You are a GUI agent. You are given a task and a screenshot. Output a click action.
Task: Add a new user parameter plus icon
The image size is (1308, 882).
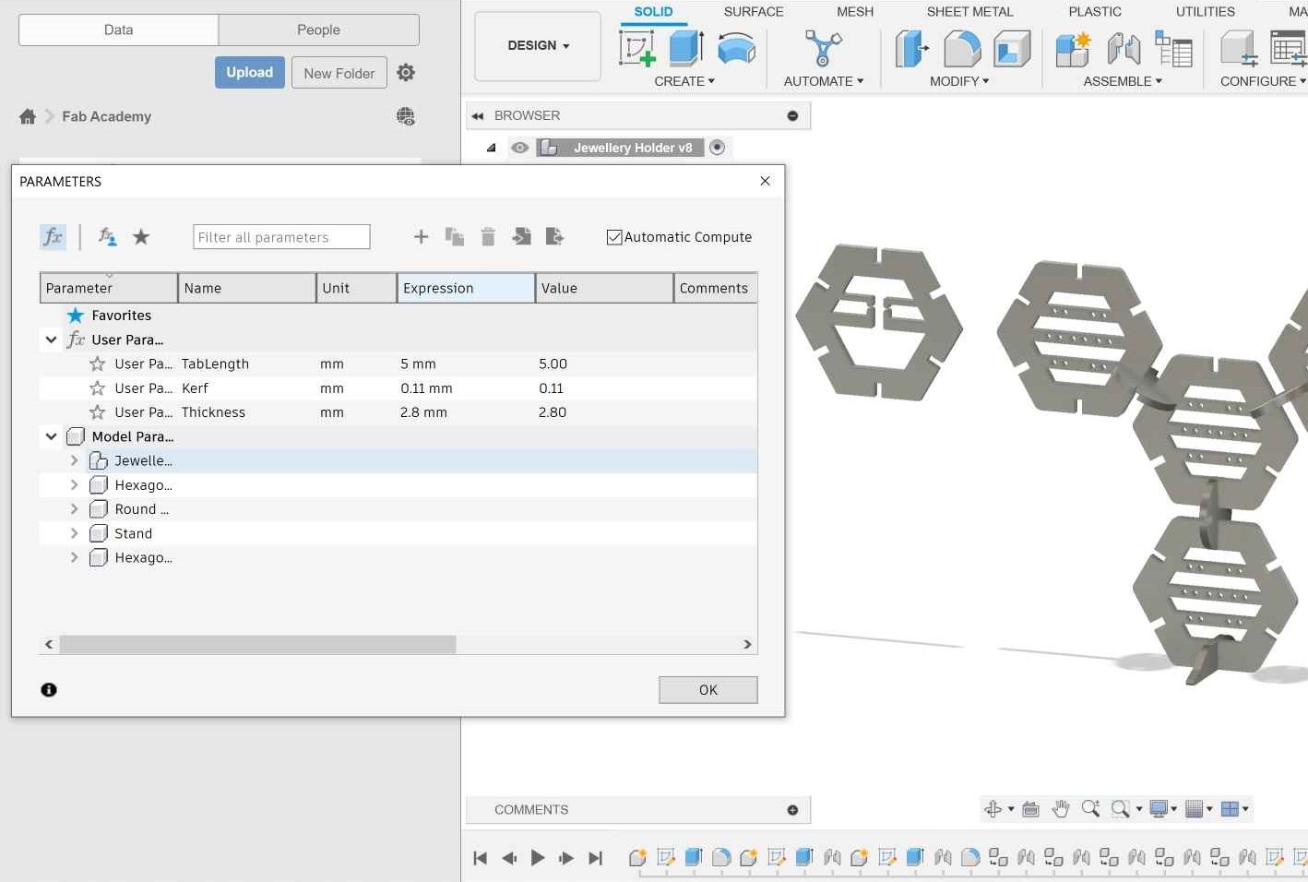click(421, 237)
